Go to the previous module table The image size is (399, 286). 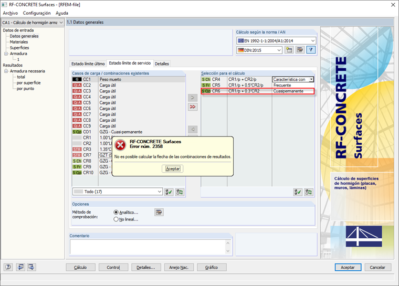[x=20, y=267]
